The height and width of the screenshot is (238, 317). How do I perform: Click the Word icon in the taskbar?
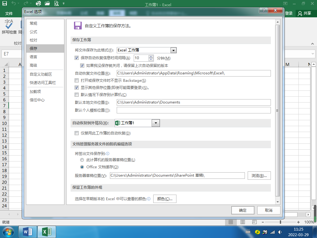pyautogui.click(x=28, y=232)
